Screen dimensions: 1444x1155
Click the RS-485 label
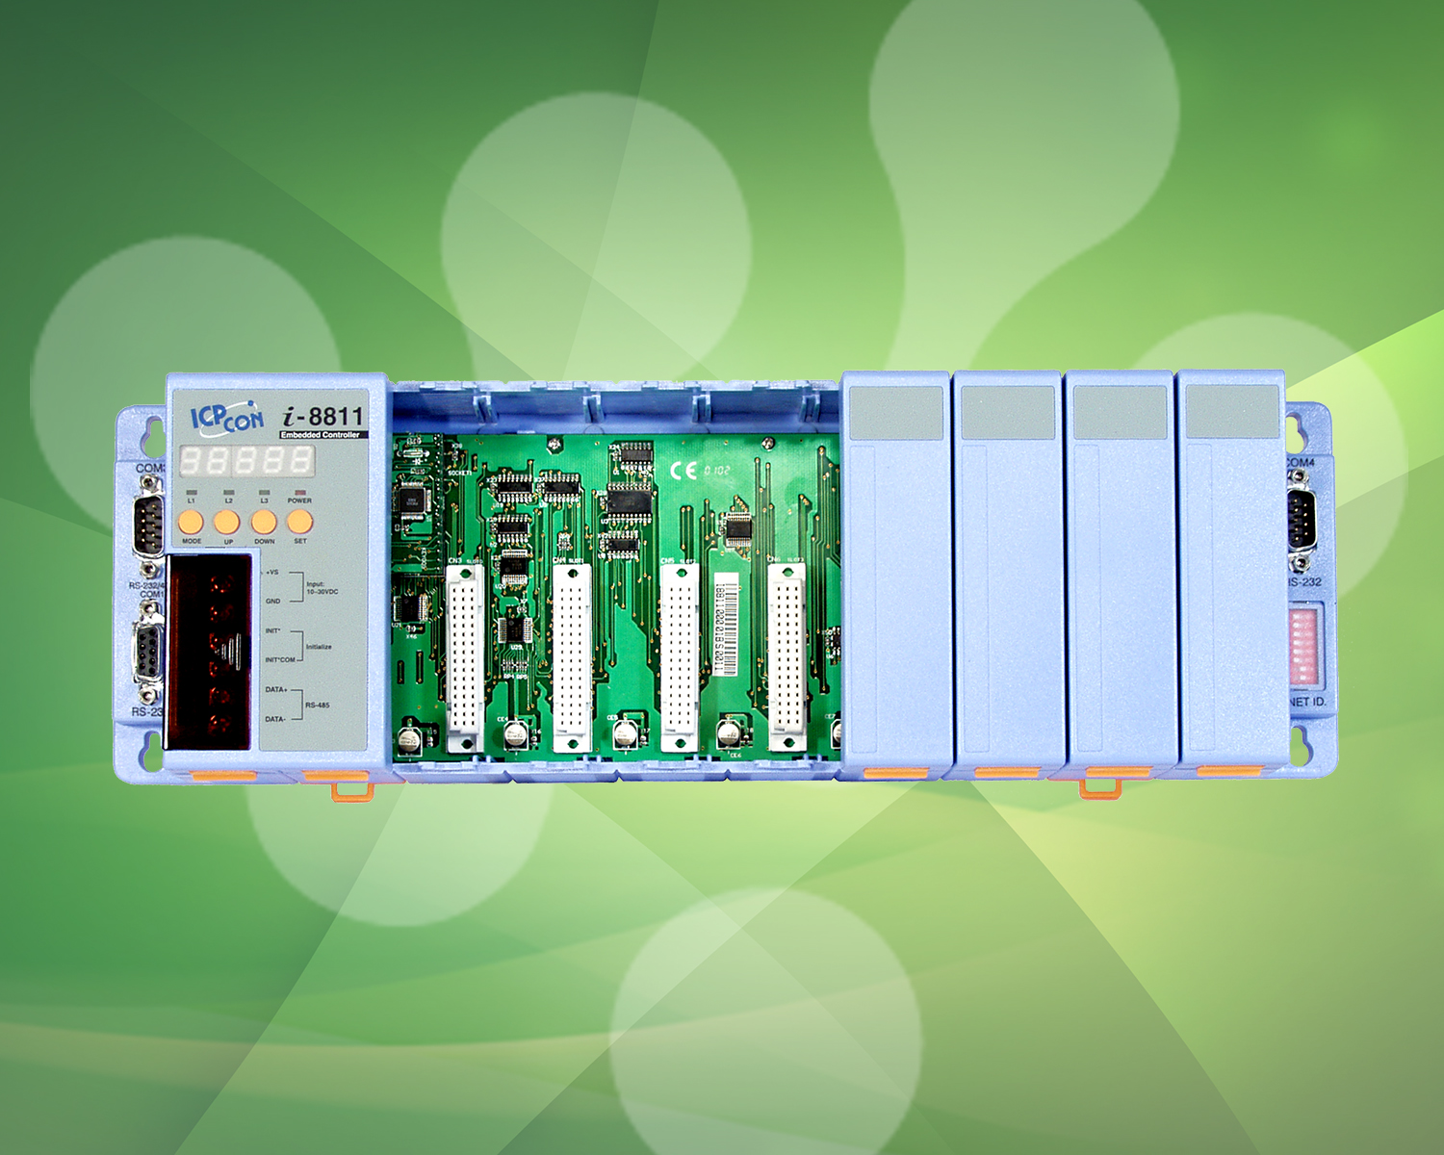point(318,706)
